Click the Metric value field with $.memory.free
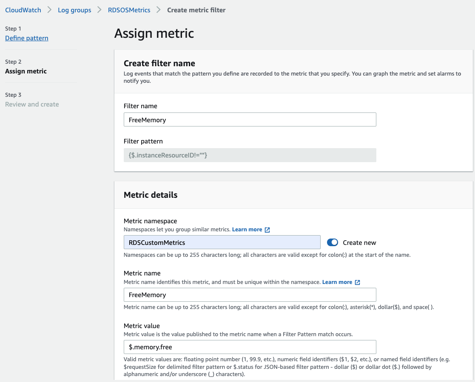The height and width of the screenshot is (382, 475). click(250, 347)
